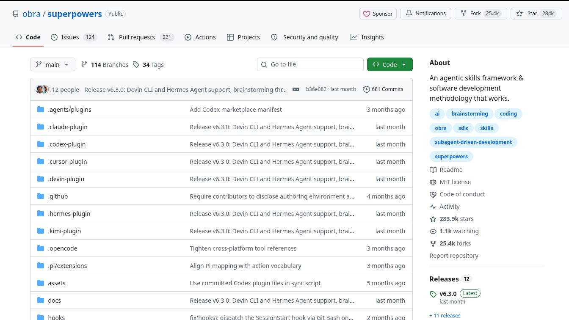Open the 12 people contributors link
Viewport: 569px width, 320px height.
pos(65,90)
